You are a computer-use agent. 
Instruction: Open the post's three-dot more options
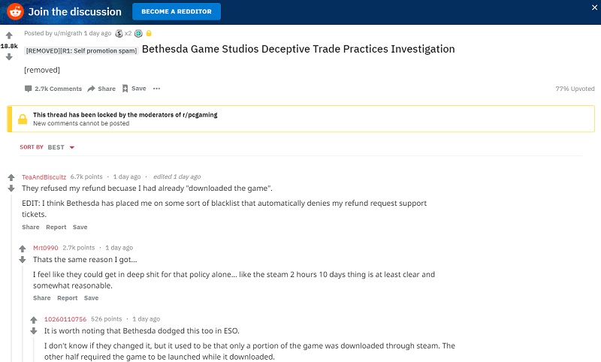(x=156, y=89)
